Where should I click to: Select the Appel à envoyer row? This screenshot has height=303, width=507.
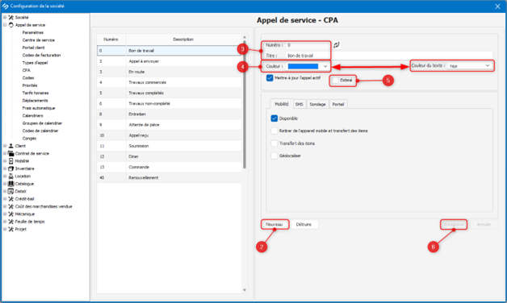pyautogui.click(x=169, y=61)
